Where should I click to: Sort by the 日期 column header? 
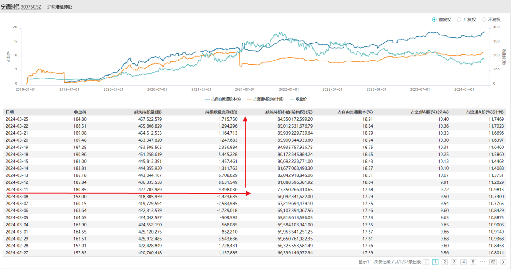10,112
